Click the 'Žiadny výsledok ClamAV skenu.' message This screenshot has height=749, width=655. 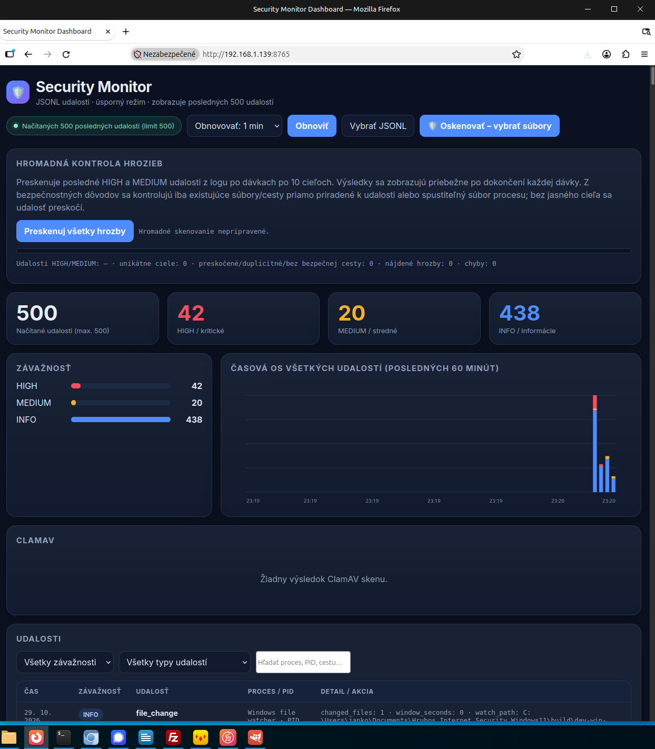tap(324, 579)
